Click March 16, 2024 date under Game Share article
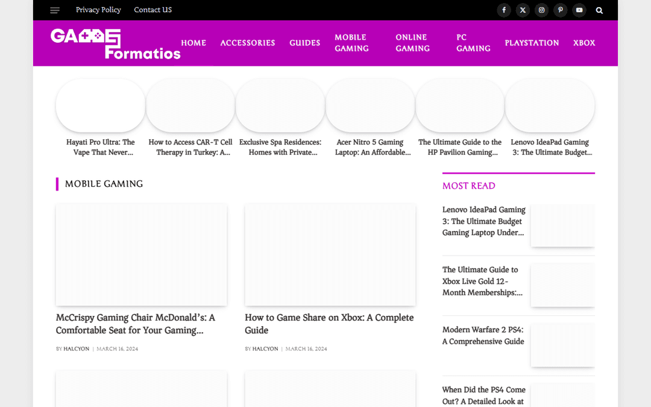This screenshot has width=651, height=407. point(306,349)
